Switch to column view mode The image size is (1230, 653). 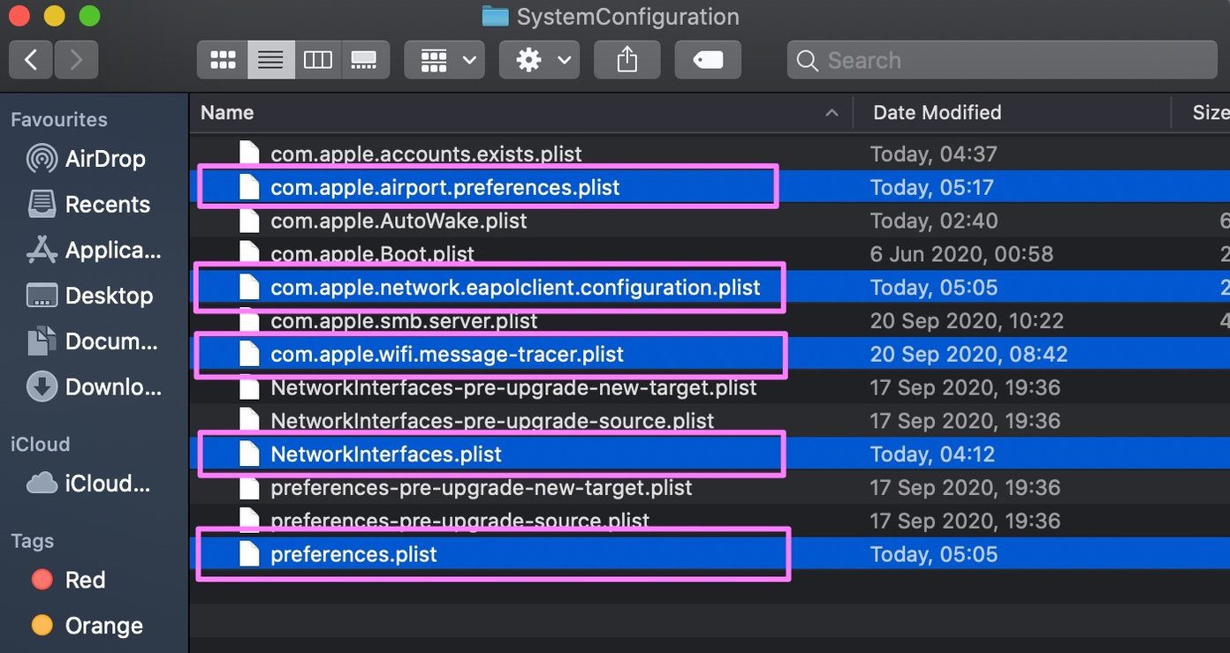pos(318,60)
